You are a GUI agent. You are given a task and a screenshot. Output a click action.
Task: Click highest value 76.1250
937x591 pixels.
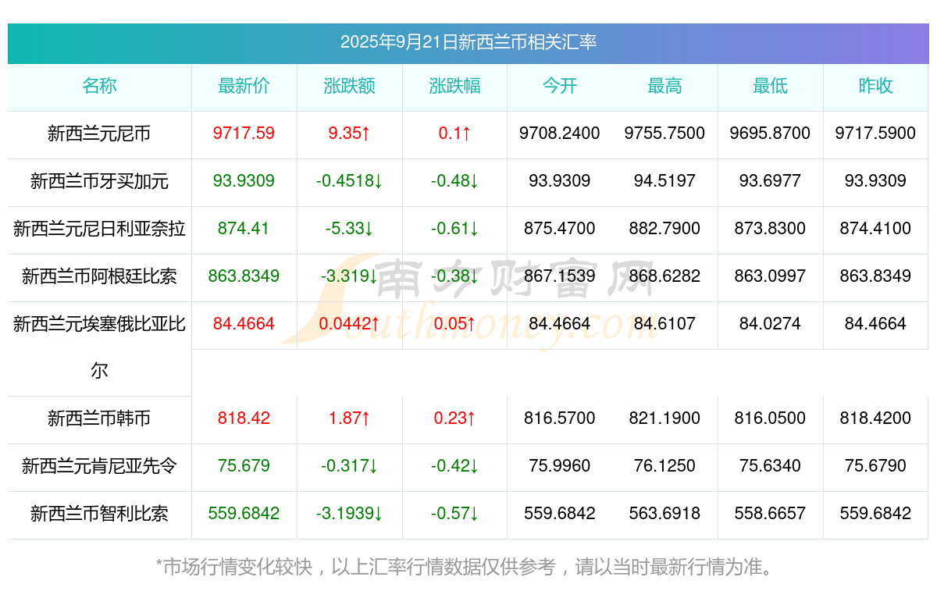664,466
